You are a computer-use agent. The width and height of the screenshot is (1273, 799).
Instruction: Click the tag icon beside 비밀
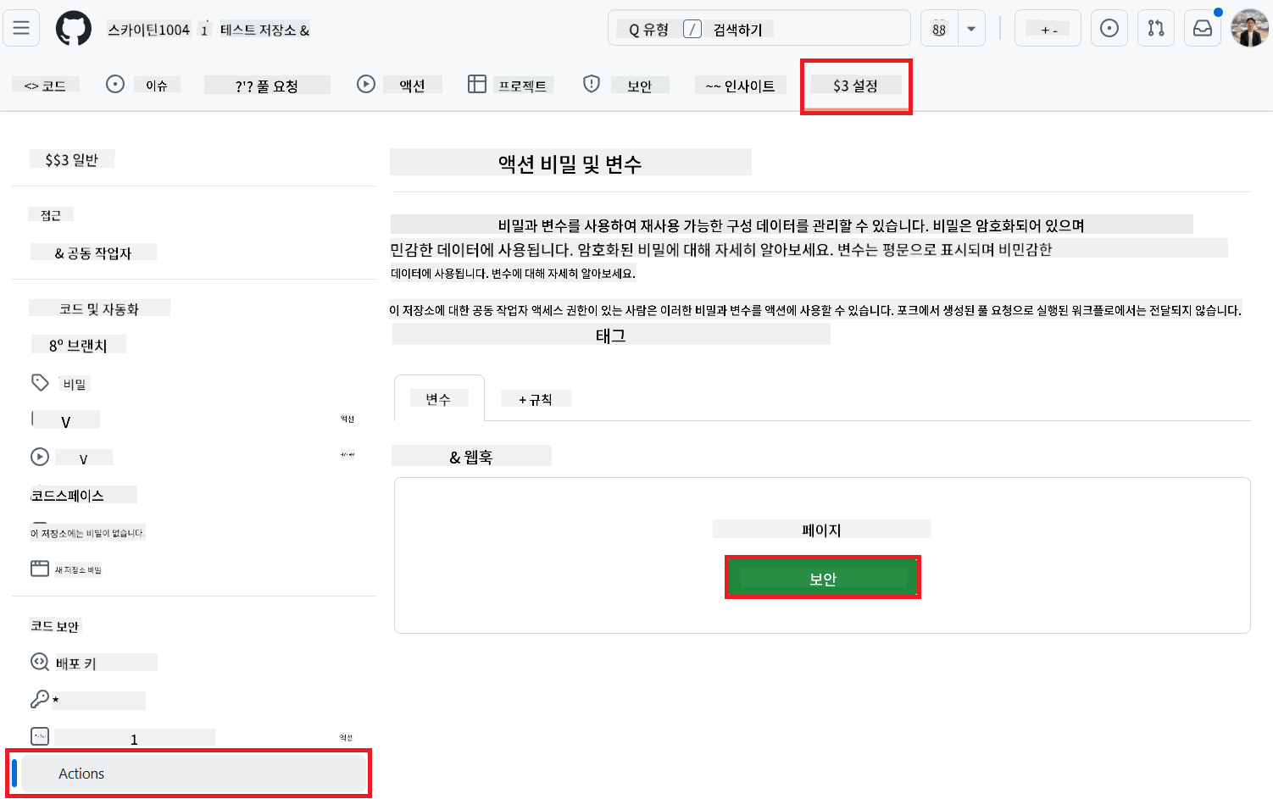(x=40, y=383)
